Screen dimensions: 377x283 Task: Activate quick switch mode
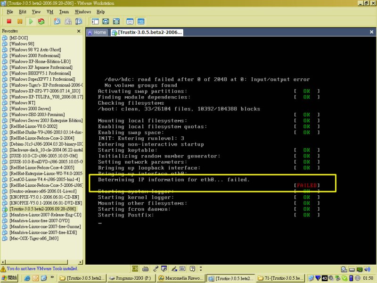tap(116, 21)
